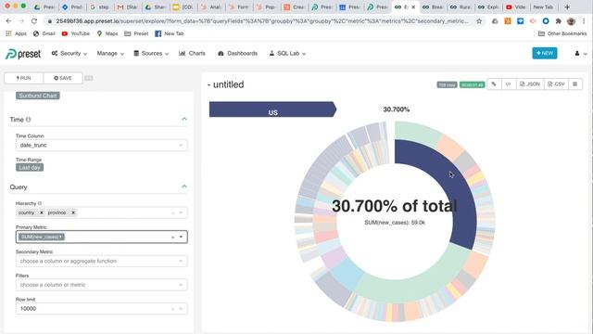Click the row count badge
The image size is (593, 334).
447,84
